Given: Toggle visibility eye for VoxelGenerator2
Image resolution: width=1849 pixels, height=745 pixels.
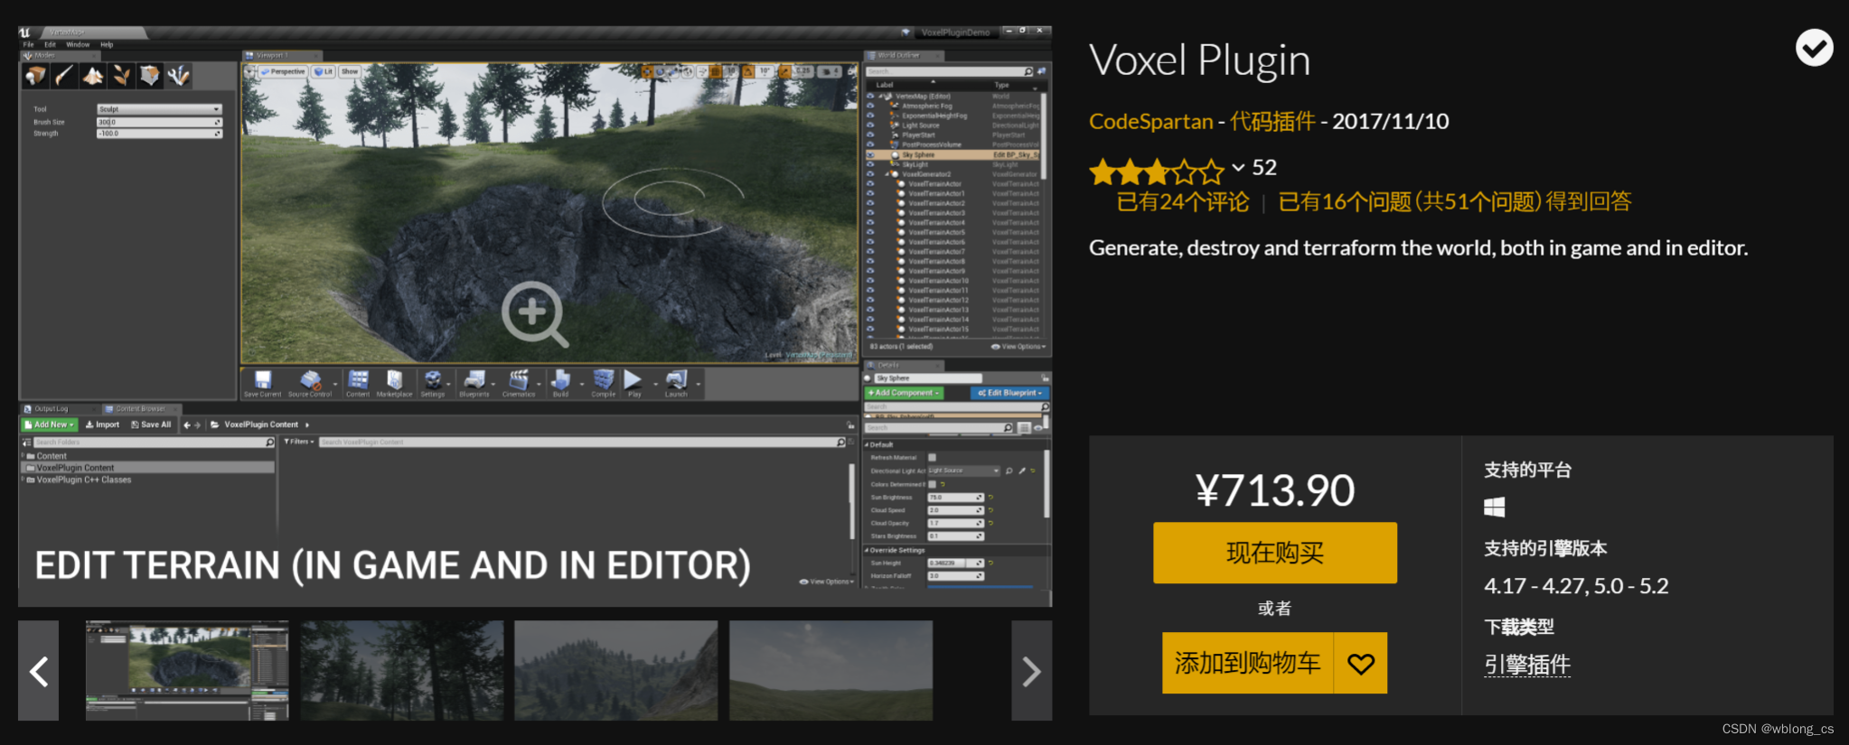Looking at the screenshot, I should pos(870,174).
